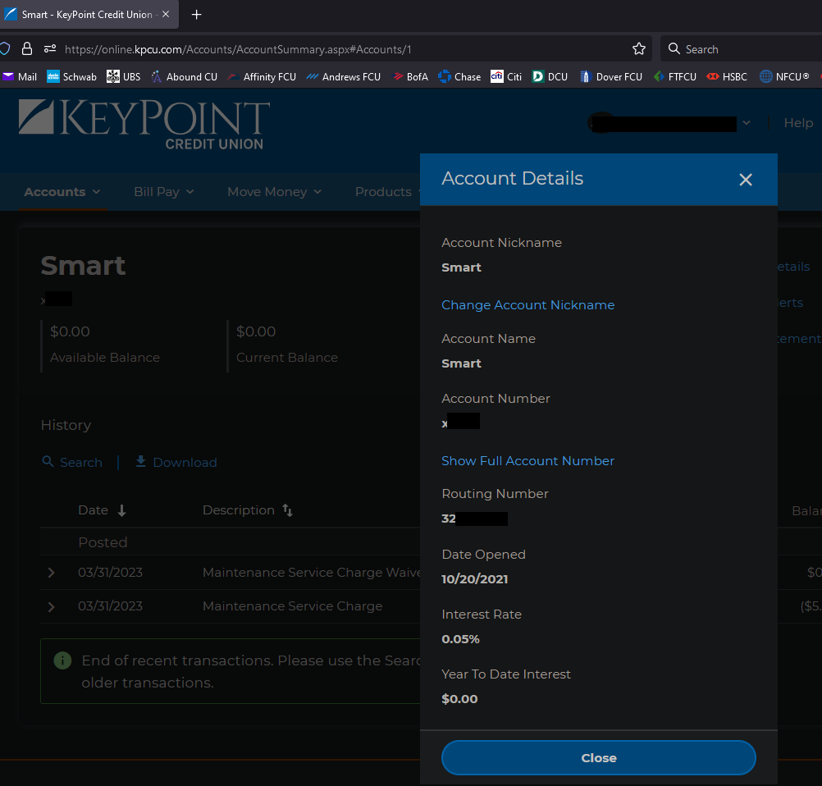822x786 pixels.
Task: Toggle the Date column sort order
Action: [x=121, y=510]
